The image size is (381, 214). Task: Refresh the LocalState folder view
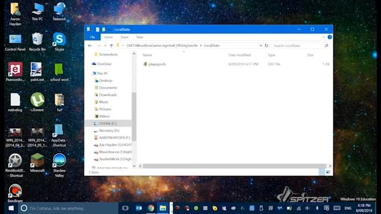click(267, 46)
